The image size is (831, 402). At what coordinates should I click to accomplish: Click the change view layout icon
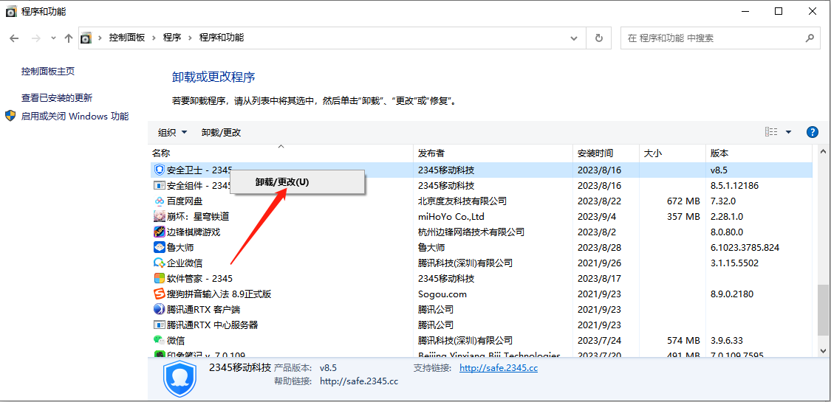click(x=771, y=132)
